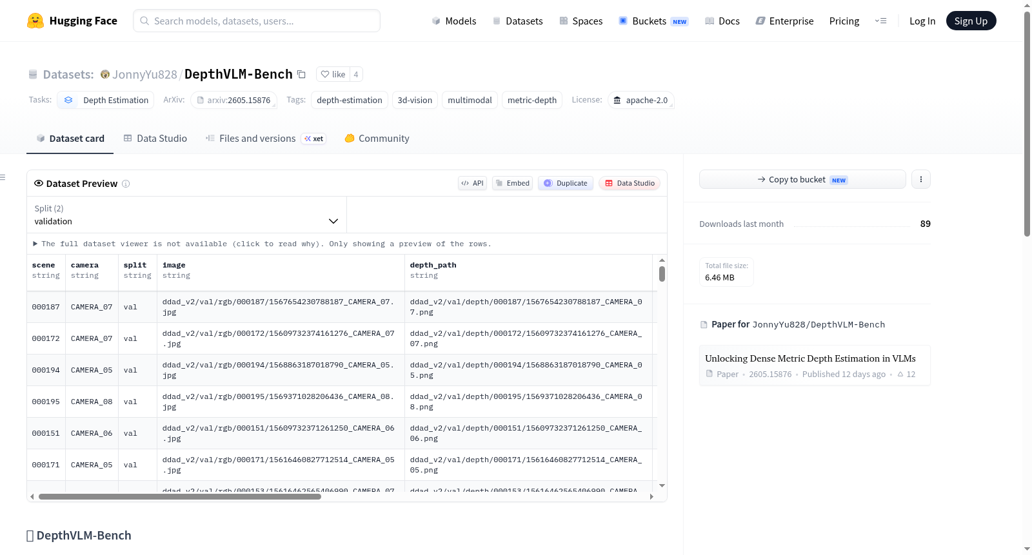Click the search magnifier icon
This screenshot has width=1032, height=555.
coord(145,21)
